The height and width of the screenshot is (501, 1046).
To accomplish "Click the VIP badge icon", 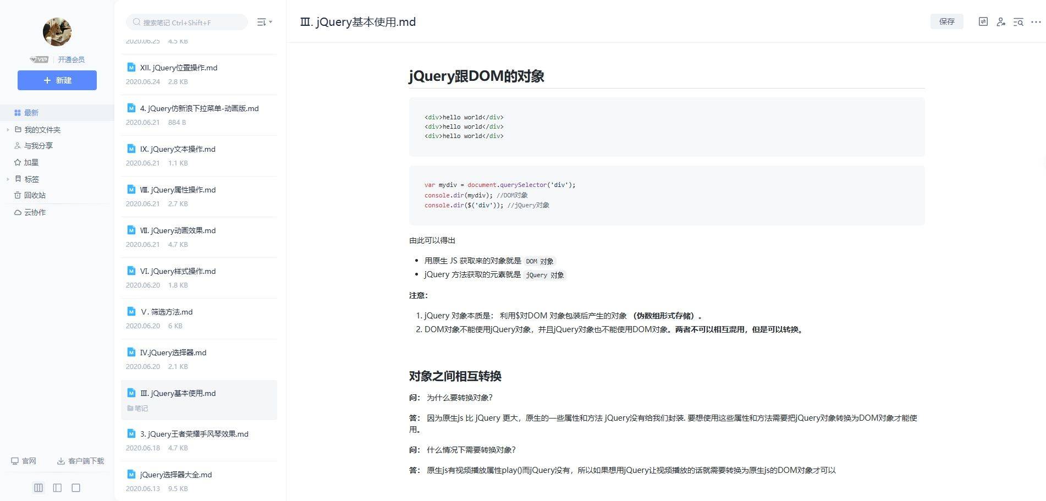I will click(x=39, y=59).
